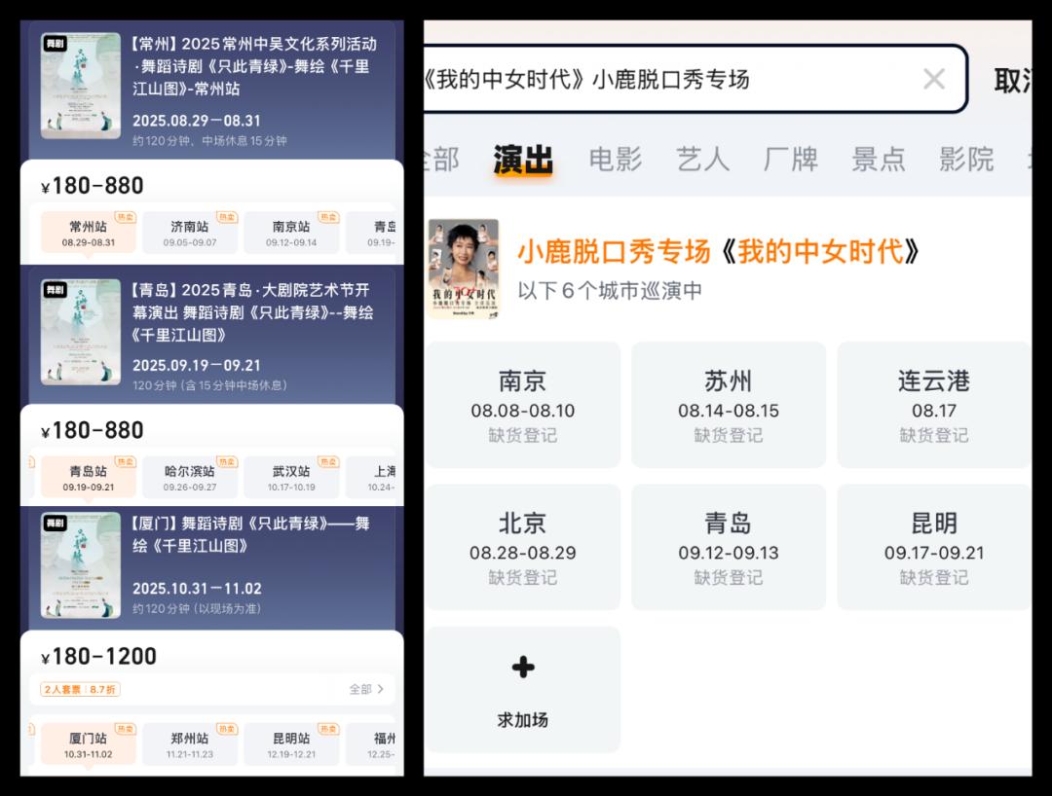The image size is (1052, 796).
Task: Select the 南京 08.08-08.10 tour city
Action: [x=523, y=405]
